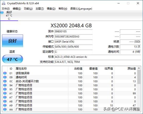Click the raw value 99 in row A1

pos(134,93)
